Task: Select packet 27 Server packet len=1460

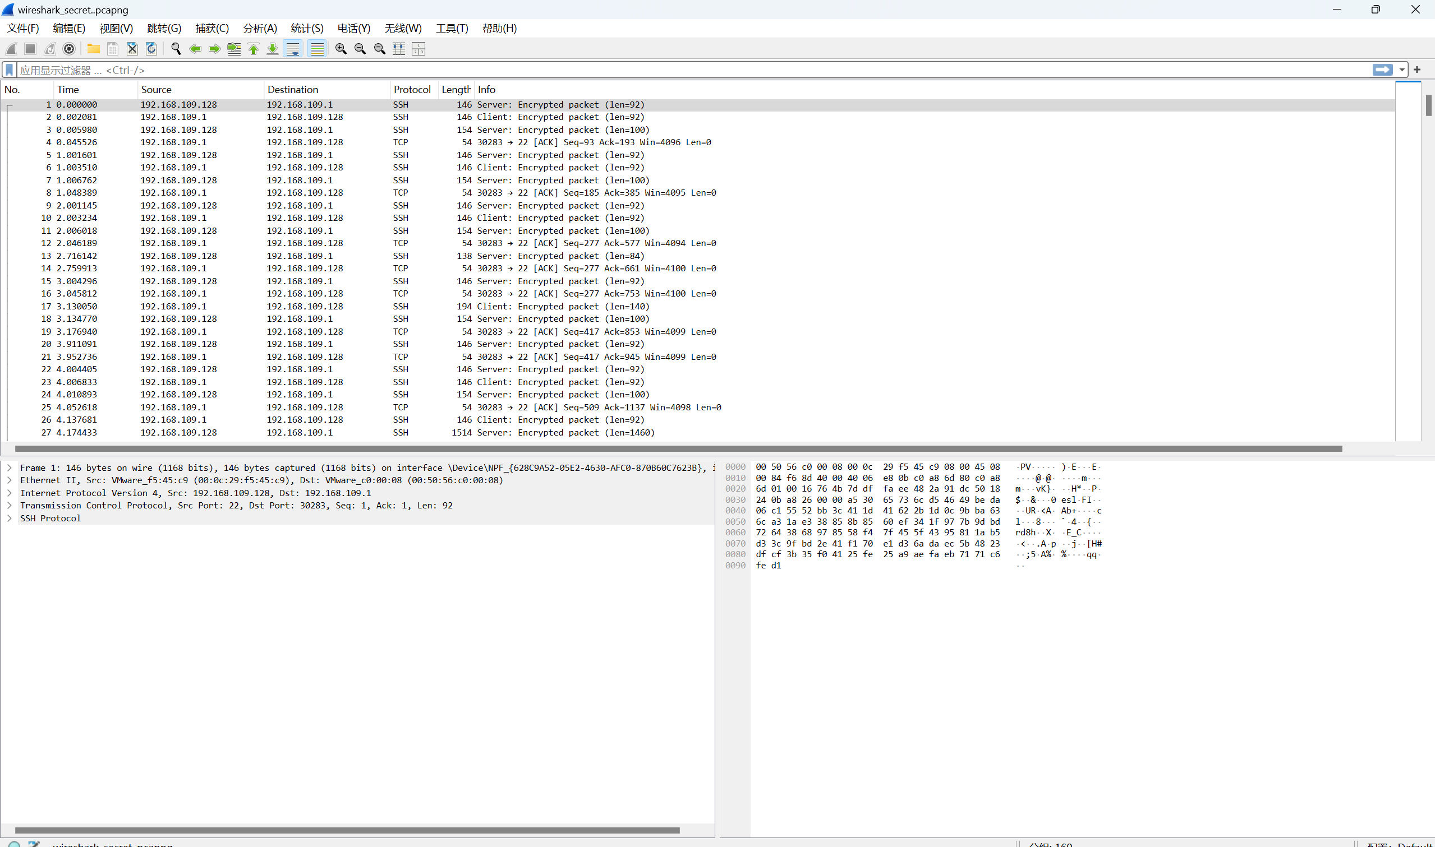Action: (698, 432)
